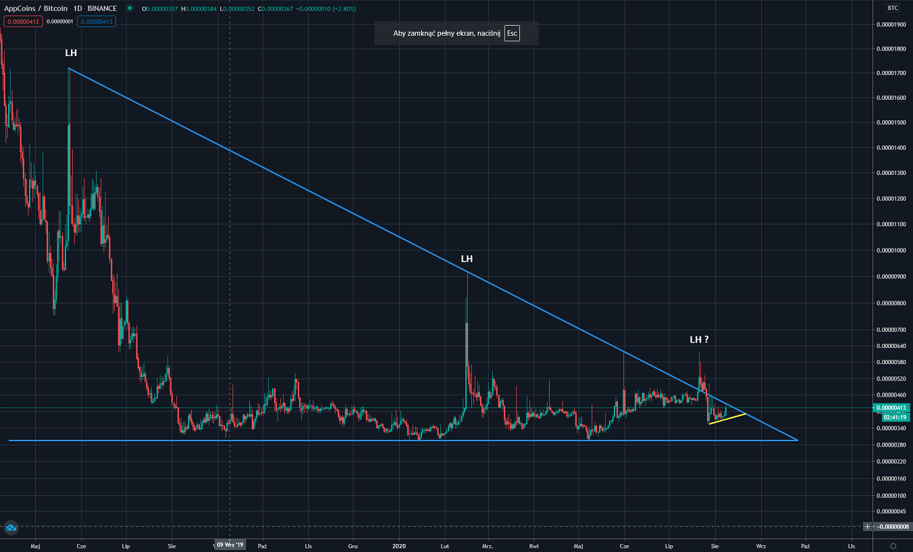Viewport: 913px width, 552px height.
Task: Click the close value 0.00000367
Action: coord(277,8)
